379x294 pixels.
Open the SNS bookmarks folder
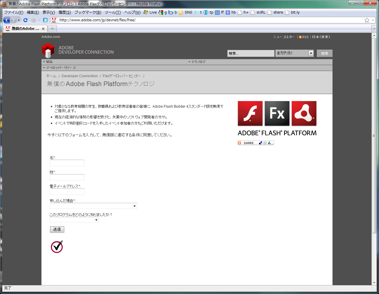click(185, 12)
